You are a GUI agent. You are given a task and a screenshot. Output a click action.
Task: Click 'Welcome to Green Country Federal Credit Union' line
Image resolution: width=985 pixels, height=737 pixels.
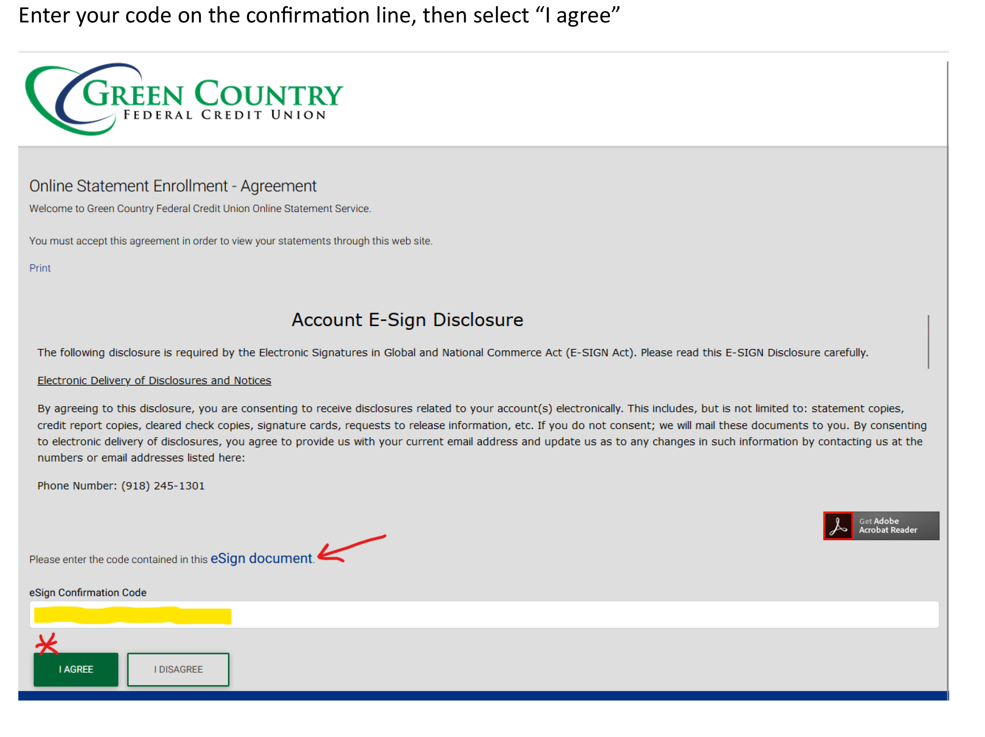[200, 209]
